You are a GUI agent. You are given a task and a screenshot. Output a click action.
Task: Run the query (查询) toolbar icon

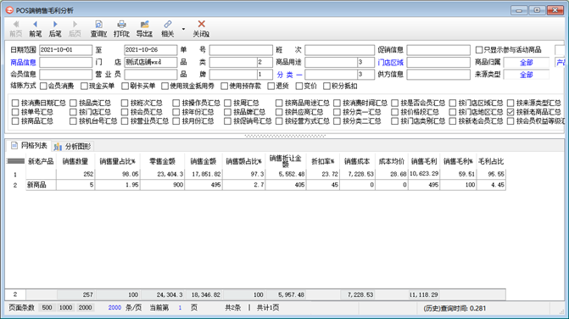(98, 25)
